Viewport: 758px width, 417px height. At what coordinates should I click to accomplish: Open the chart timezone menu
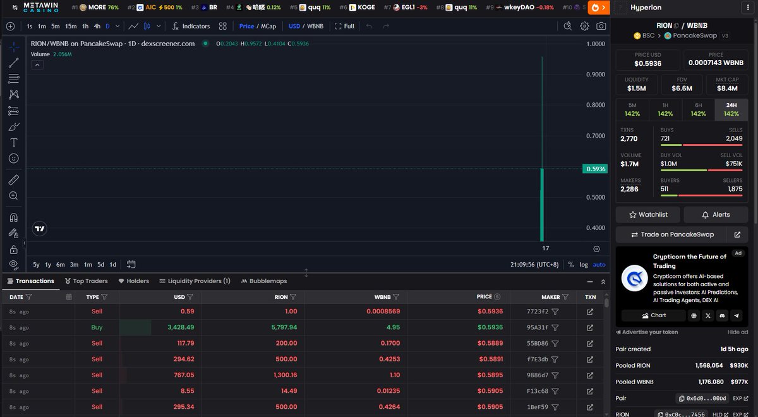534,265
